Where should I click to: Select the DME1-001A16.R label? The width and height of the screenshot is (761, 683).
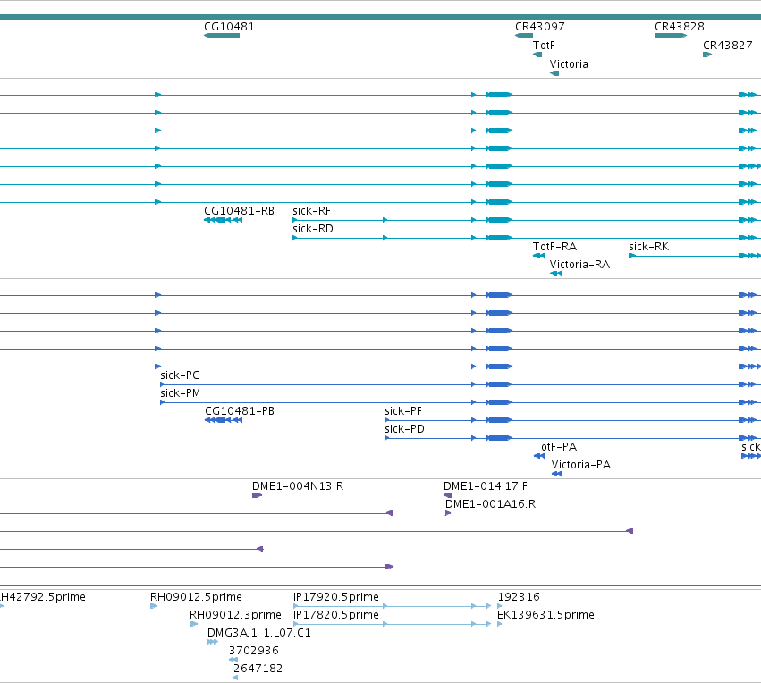[491, 504]
